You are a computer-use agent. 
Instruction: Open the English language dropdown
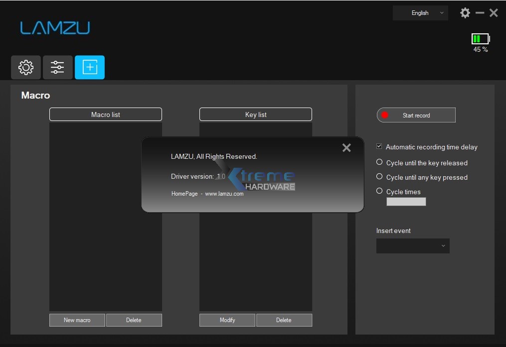tap(420, 13)
